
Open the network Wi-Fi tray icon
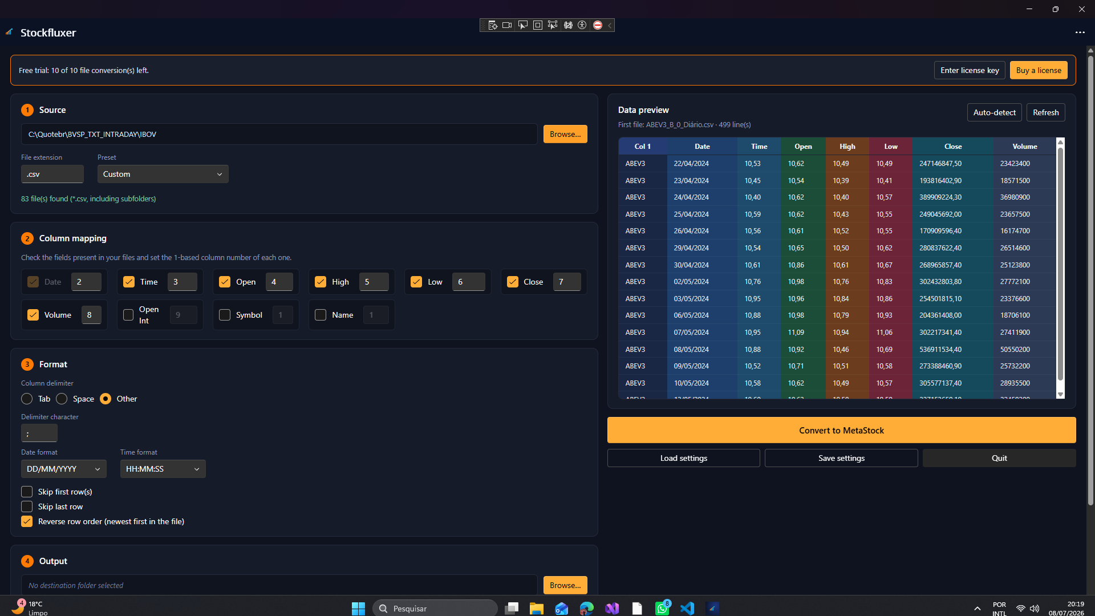pyautogui.click(x=1021, y=609)
